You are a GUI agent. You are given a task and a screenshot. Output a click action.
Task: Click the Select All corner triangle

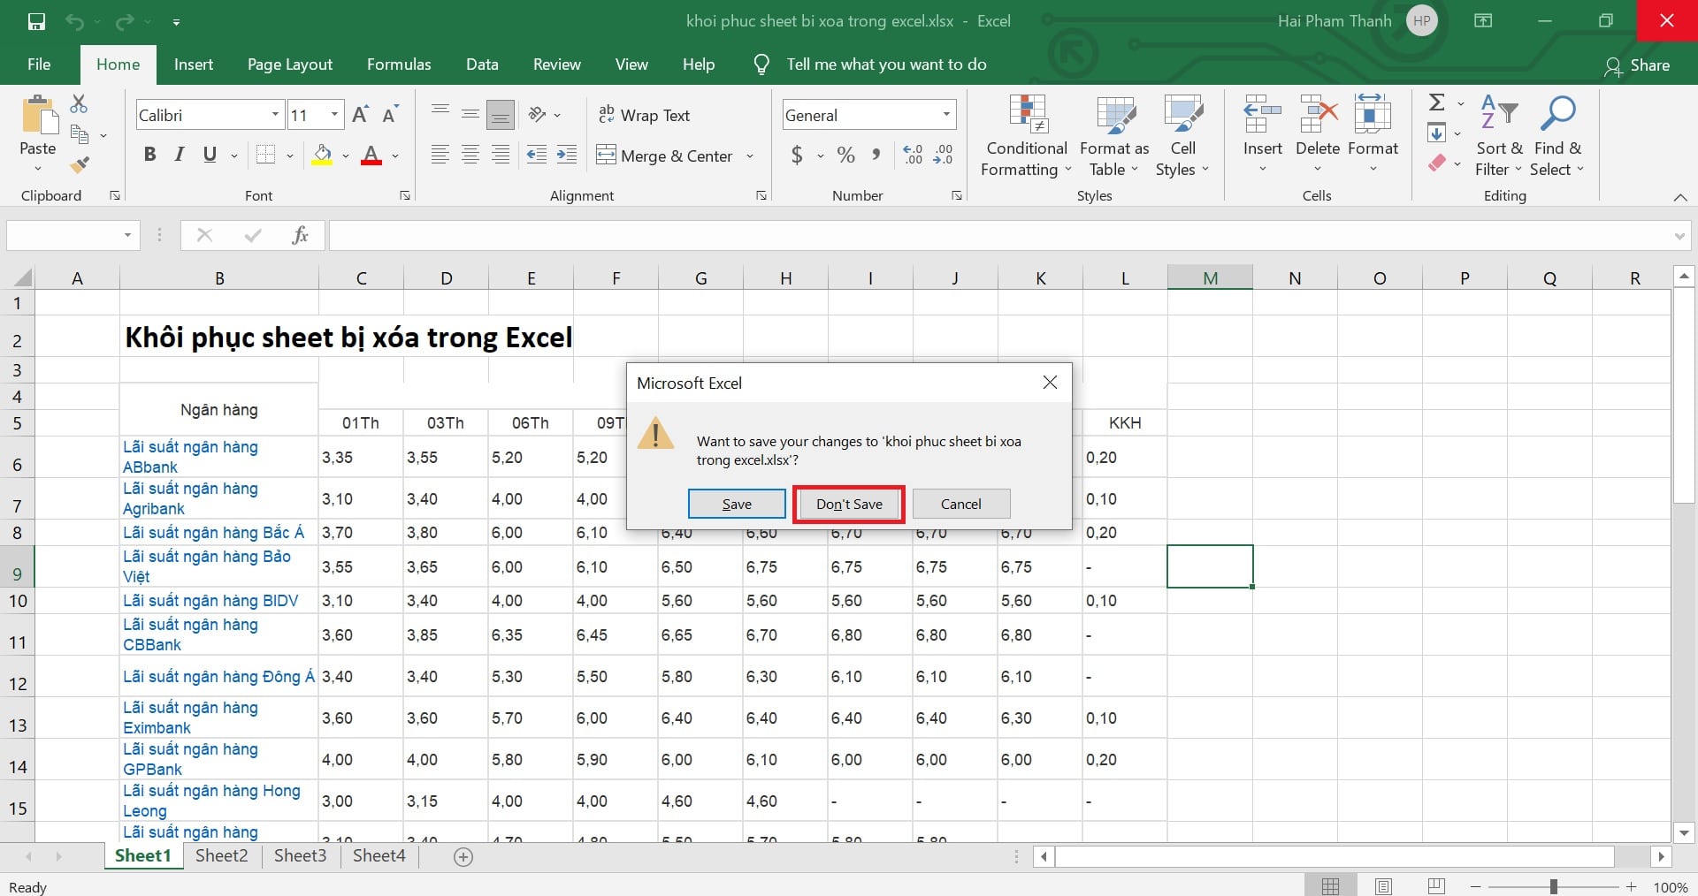pyautogui.click(x=21, y=277)
